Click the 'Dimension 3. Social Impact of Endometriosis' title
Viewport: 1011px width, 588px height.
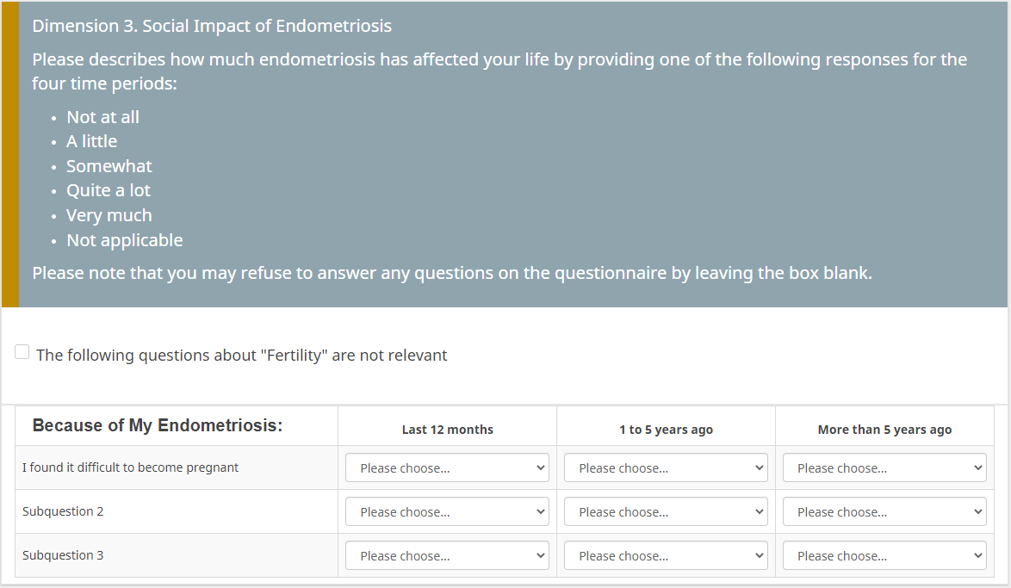[x=212, y=26]
